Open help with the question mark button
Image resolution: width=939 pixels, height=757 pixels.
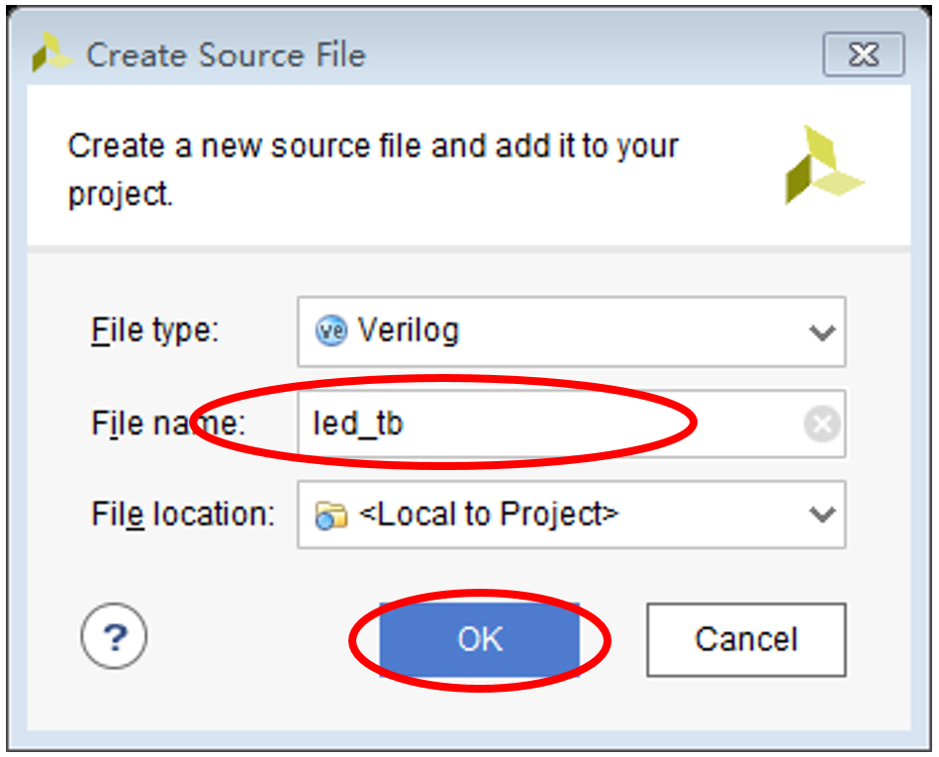pyautogui.click(x=115, y=638)
